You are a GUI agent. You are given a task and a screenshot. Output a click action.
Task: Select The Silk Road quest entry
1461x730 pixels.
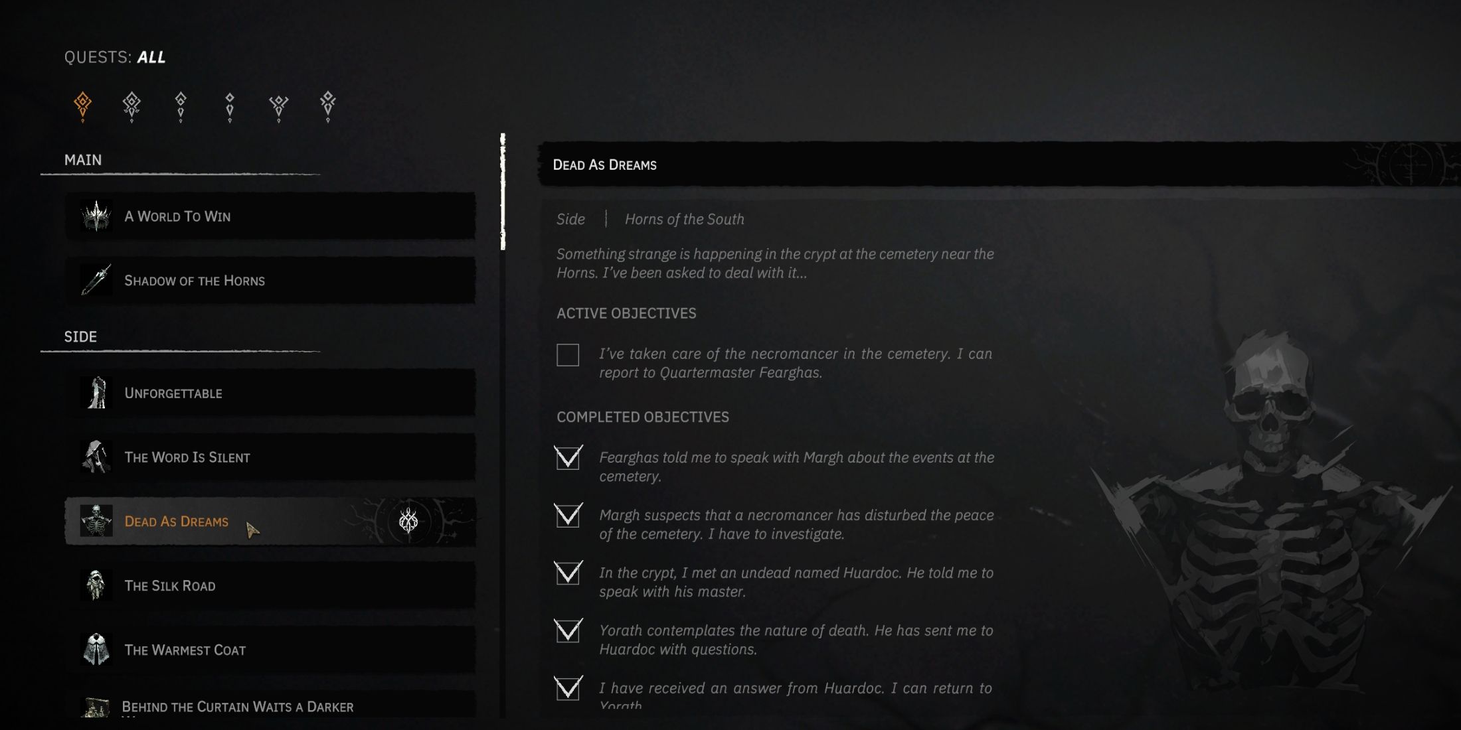[x=270, y=585]
